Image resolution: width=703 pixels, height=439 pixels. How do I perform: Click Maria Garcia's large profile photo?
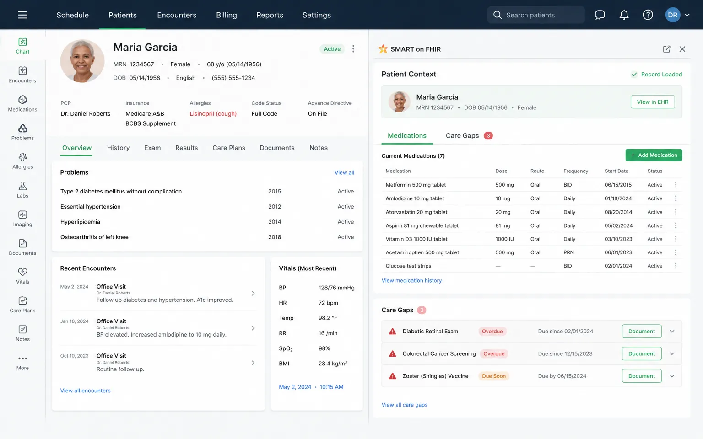pos(82,61)
